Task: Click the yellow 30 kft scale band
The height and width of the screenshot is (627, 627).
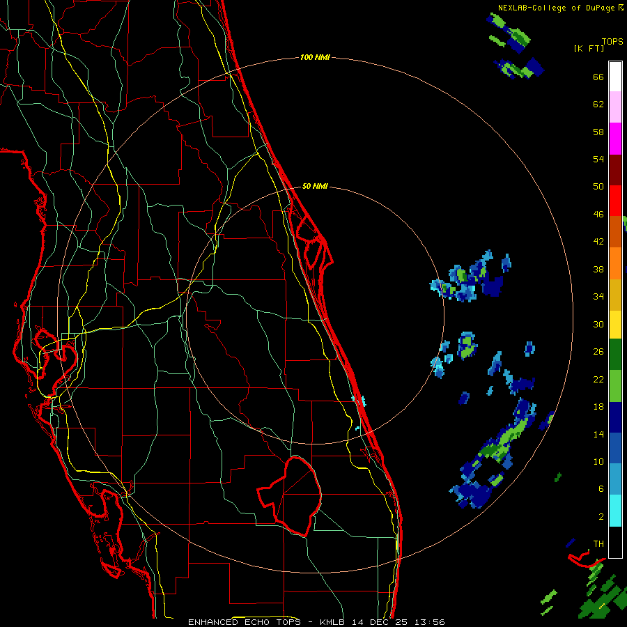Action: tap(615, 325)
